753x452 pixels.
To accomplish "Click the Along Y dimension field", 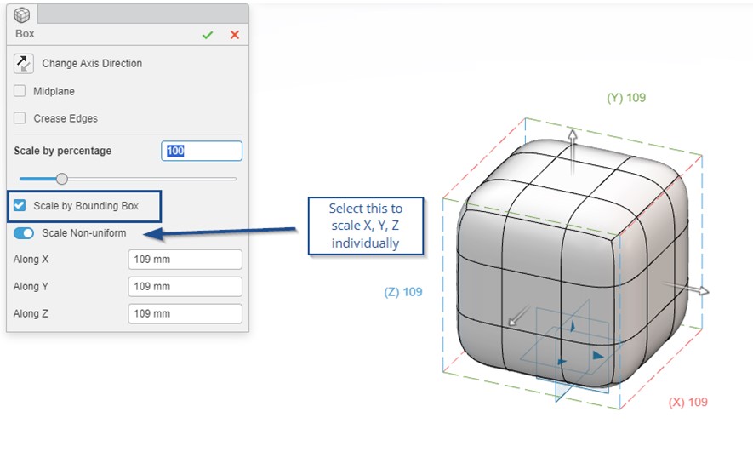I will tap(185, 287).
